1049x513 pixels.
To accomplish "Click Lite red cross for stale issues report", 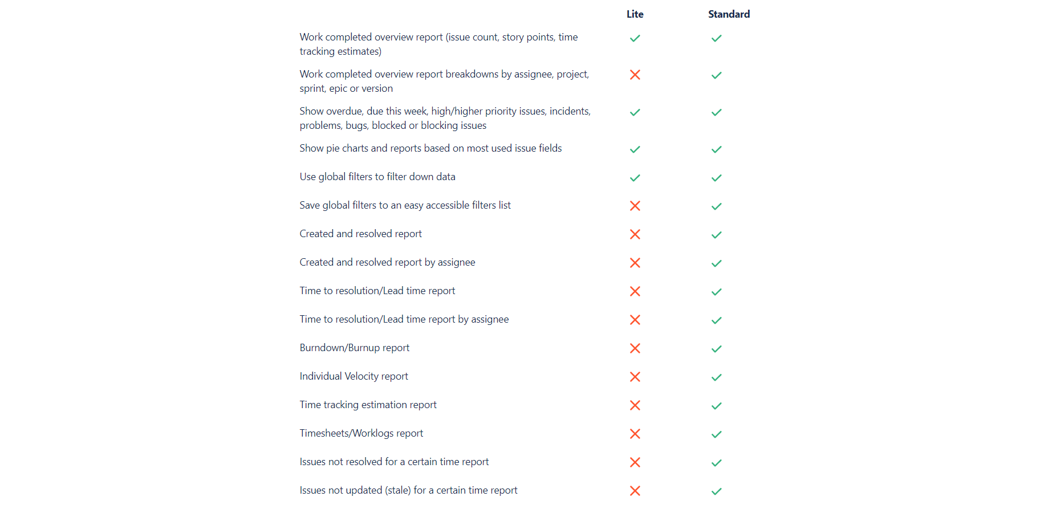I will coord(635,491).
